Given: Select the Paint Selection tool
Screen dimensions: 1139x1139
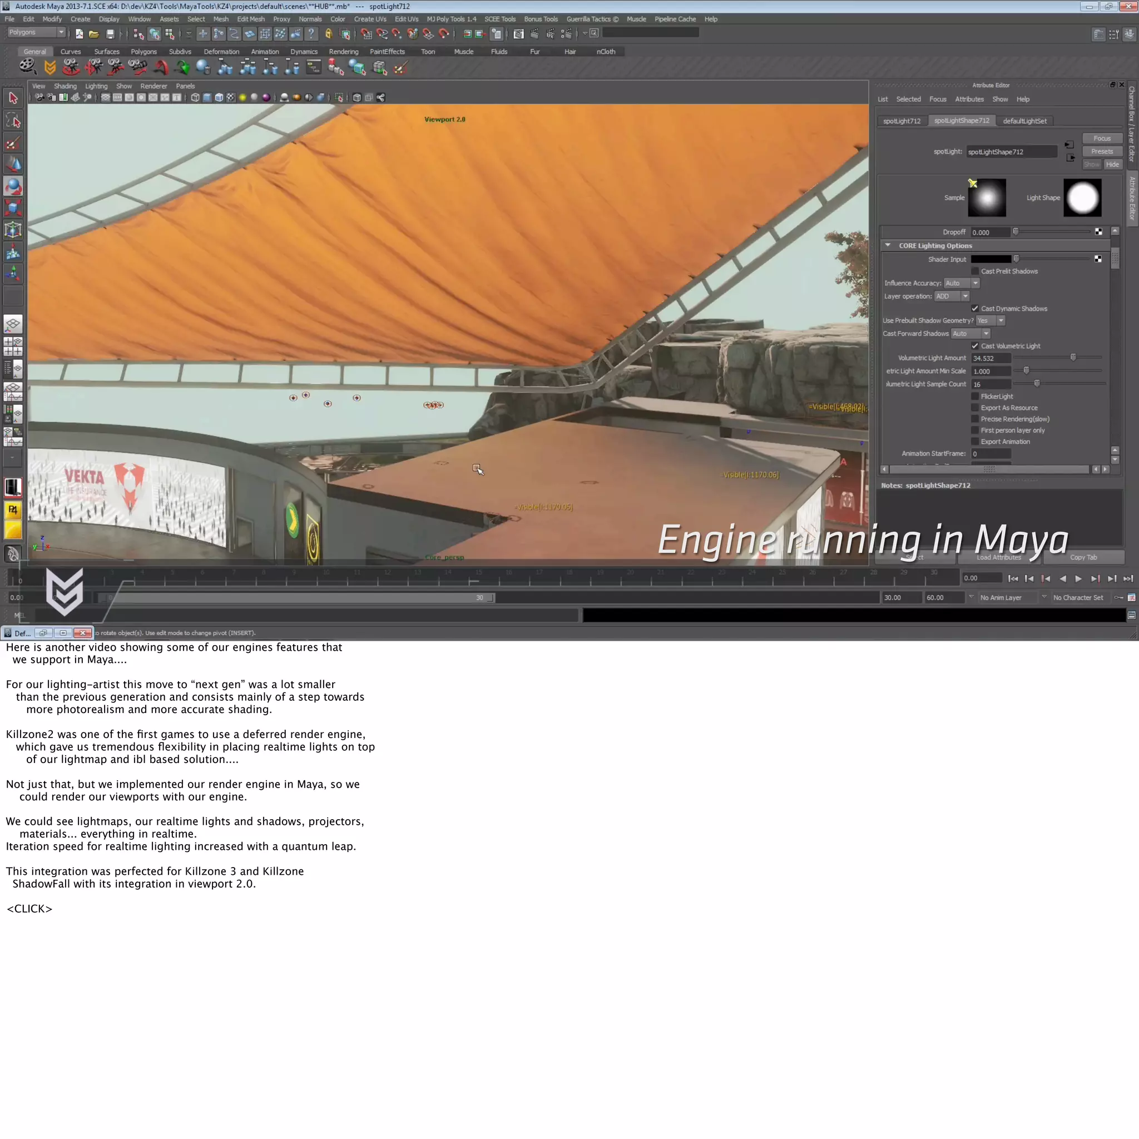Looking at the screenshot, I should click(13, 143).
